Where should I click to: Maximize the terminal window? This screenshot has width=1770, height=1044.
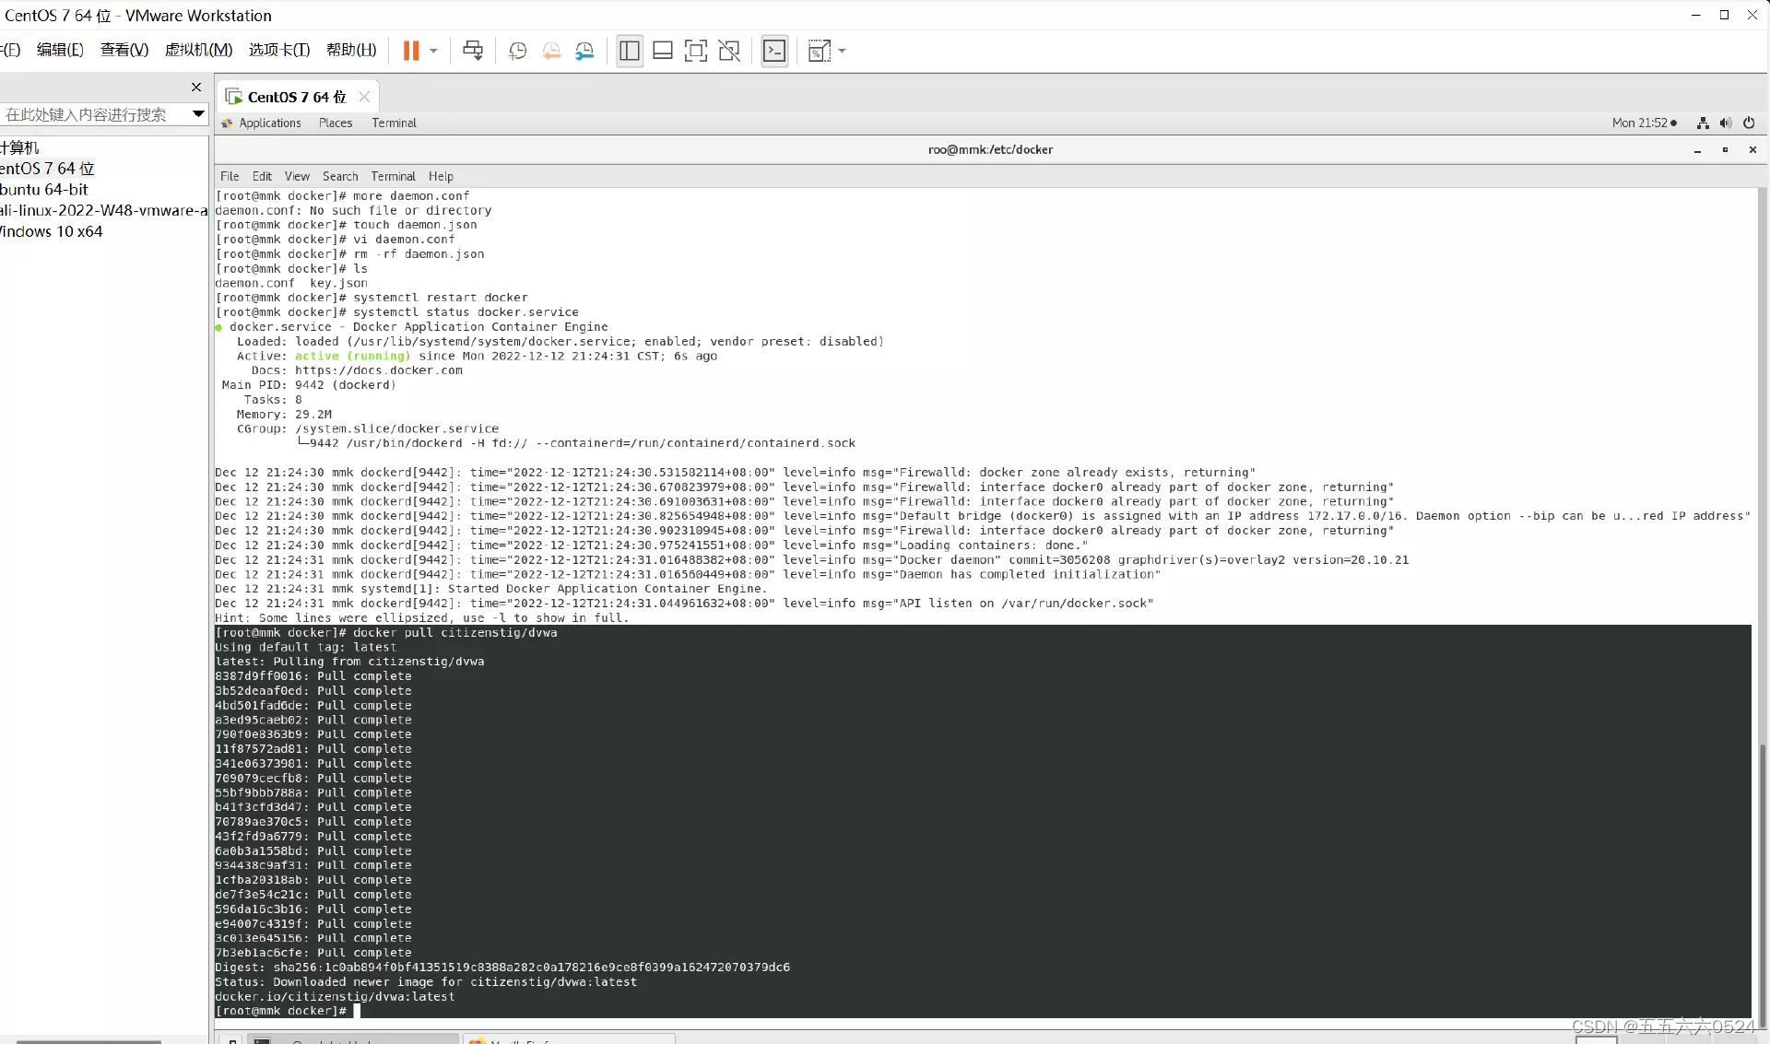tap(1725, 150)
